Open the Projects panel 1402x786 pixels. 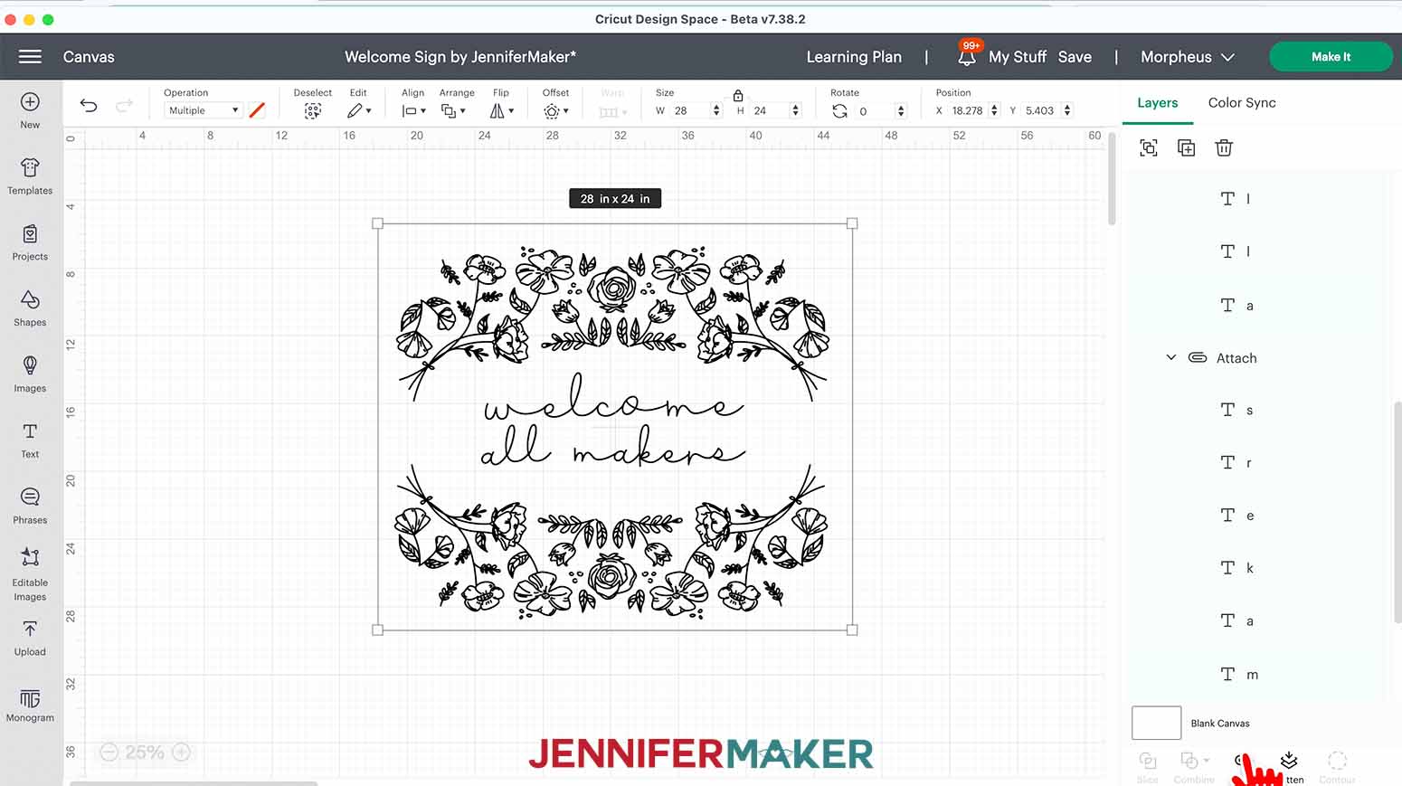coord(30,242)
